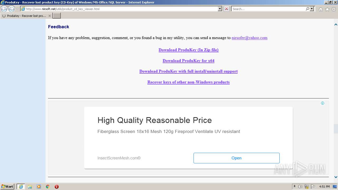This screenshot has height=190, width=338.
Task: Open the search provider dropdown
Action: click(312, 9)
